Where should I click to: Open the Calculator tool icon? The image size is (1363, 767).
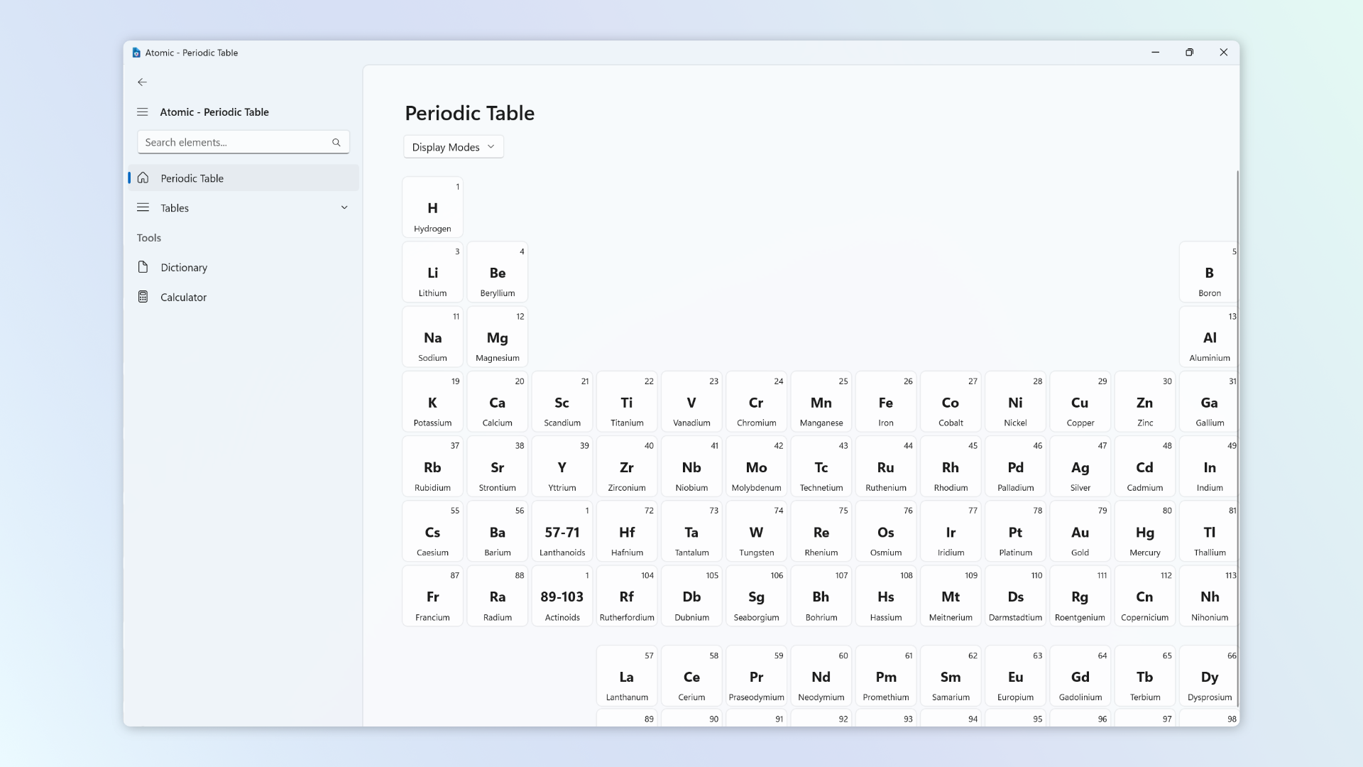143,297
